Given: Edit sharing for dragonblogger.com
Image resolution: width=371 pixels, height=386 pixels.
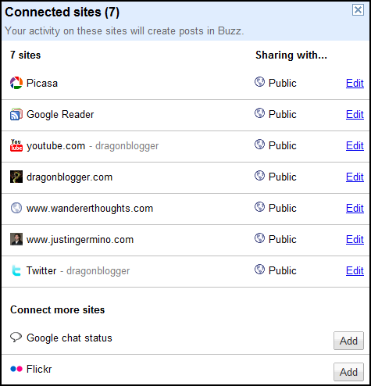Looking at the screenshot, I should point(355,177).
